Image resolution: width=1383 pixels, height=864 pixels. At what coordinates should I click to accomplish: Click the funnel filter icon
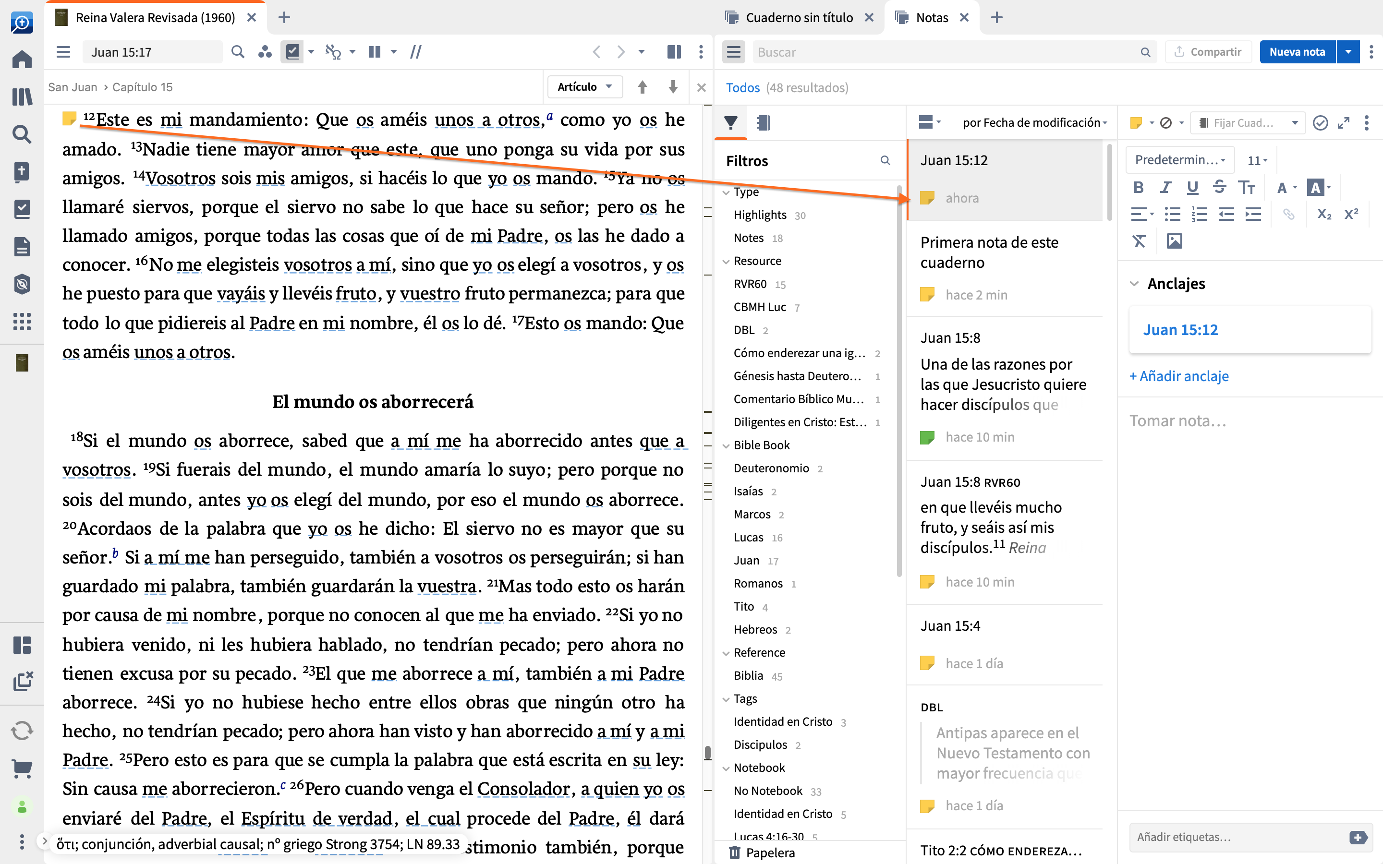click(730, 122)
